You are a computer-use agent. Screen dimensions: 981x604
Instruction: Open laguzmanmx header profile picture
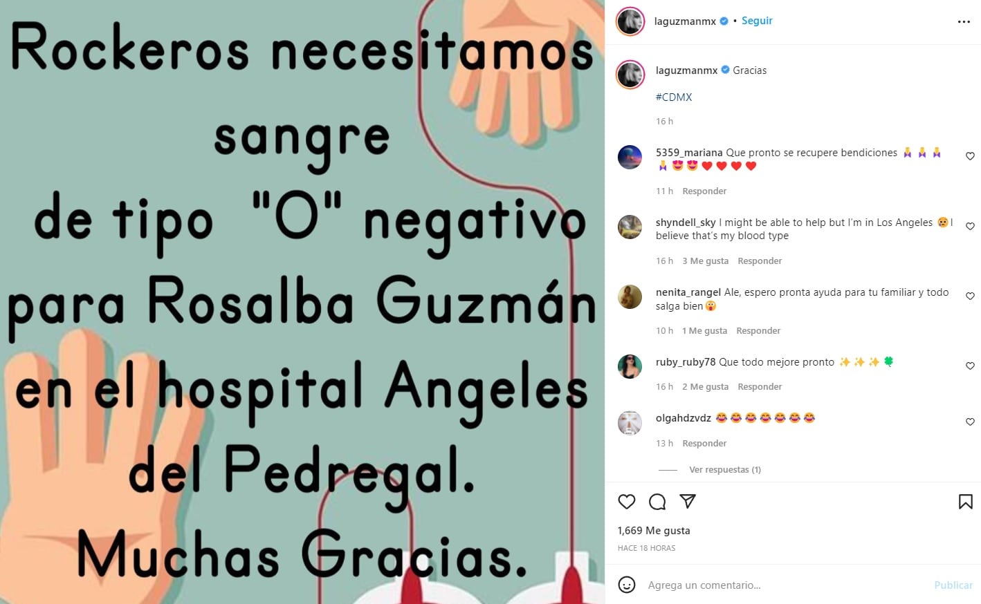[630, 21]
